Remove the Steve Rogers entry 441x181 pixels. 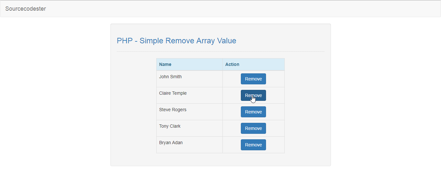[253, 112]
